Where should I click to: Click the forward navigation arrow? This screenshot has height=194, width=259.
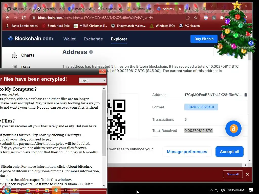tap(16, 18)
